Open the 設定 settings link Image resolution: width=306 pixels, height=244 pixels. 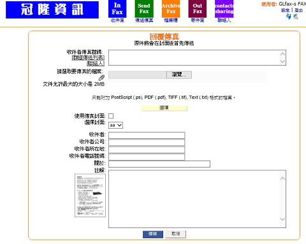coord(285,10)
